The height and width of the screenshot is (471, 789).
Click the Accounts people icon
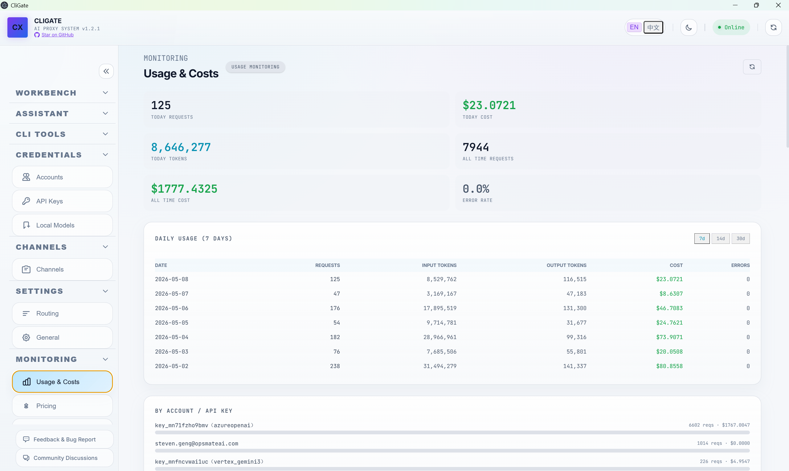pos(26,177)
